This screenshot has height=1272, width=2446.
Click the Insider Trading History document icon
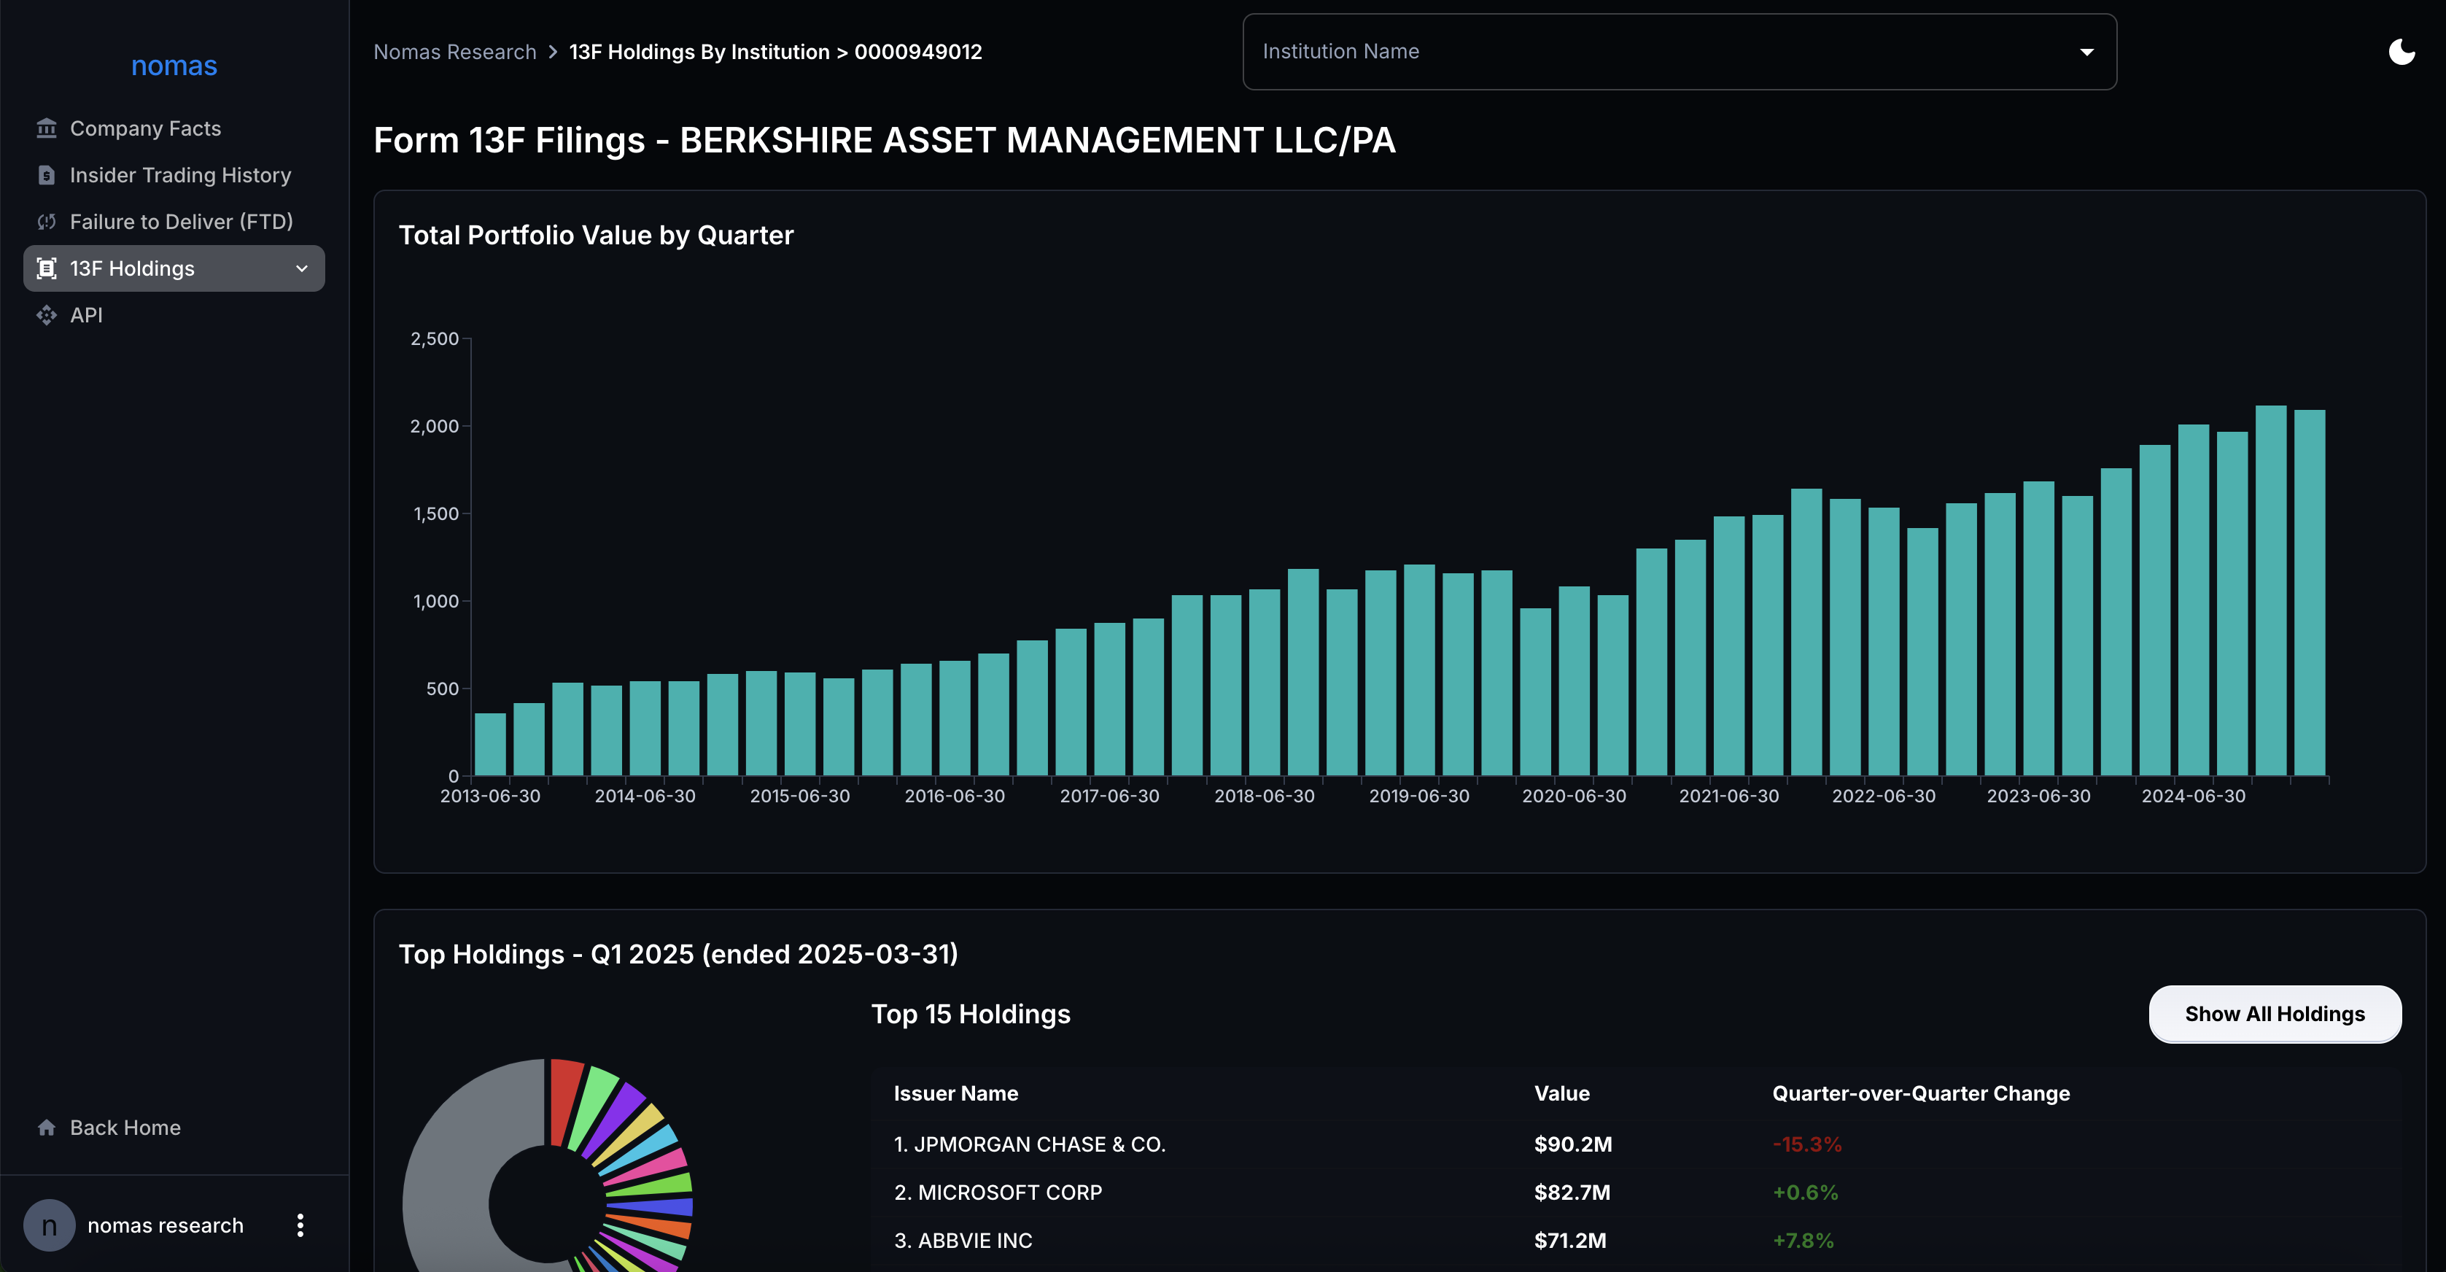point(47,175)
